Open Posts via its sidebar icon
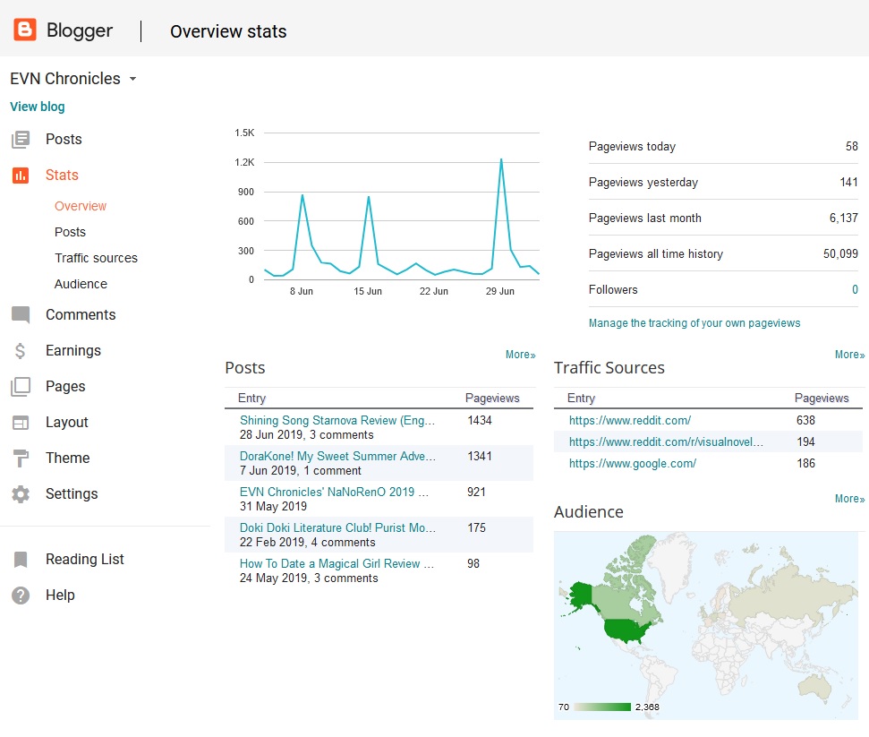Image resolution: width=869 pixels, height=737 pixels. [20, 140]
